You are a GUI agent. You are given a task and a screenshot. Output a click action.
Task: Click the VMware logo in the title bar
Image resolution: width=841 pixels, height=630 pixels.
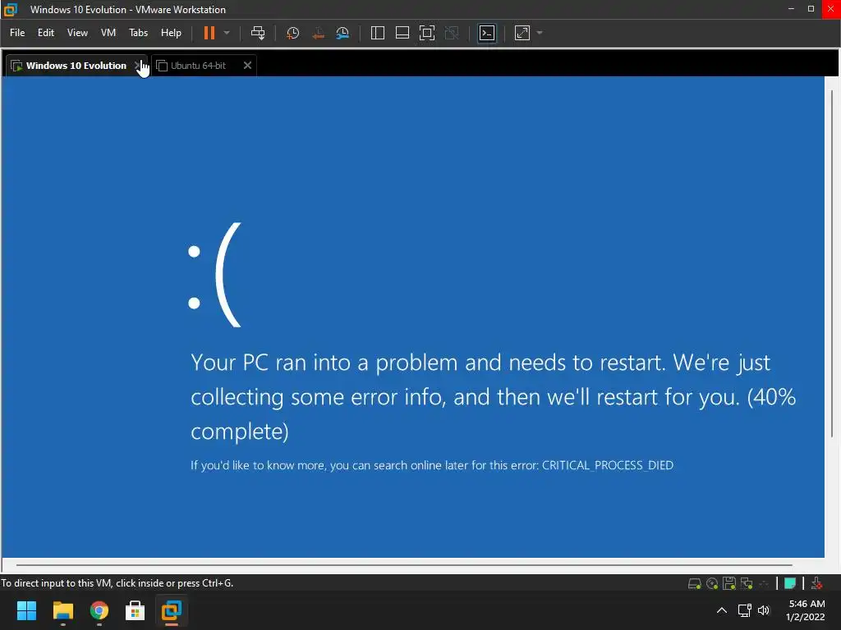point(10,9)
